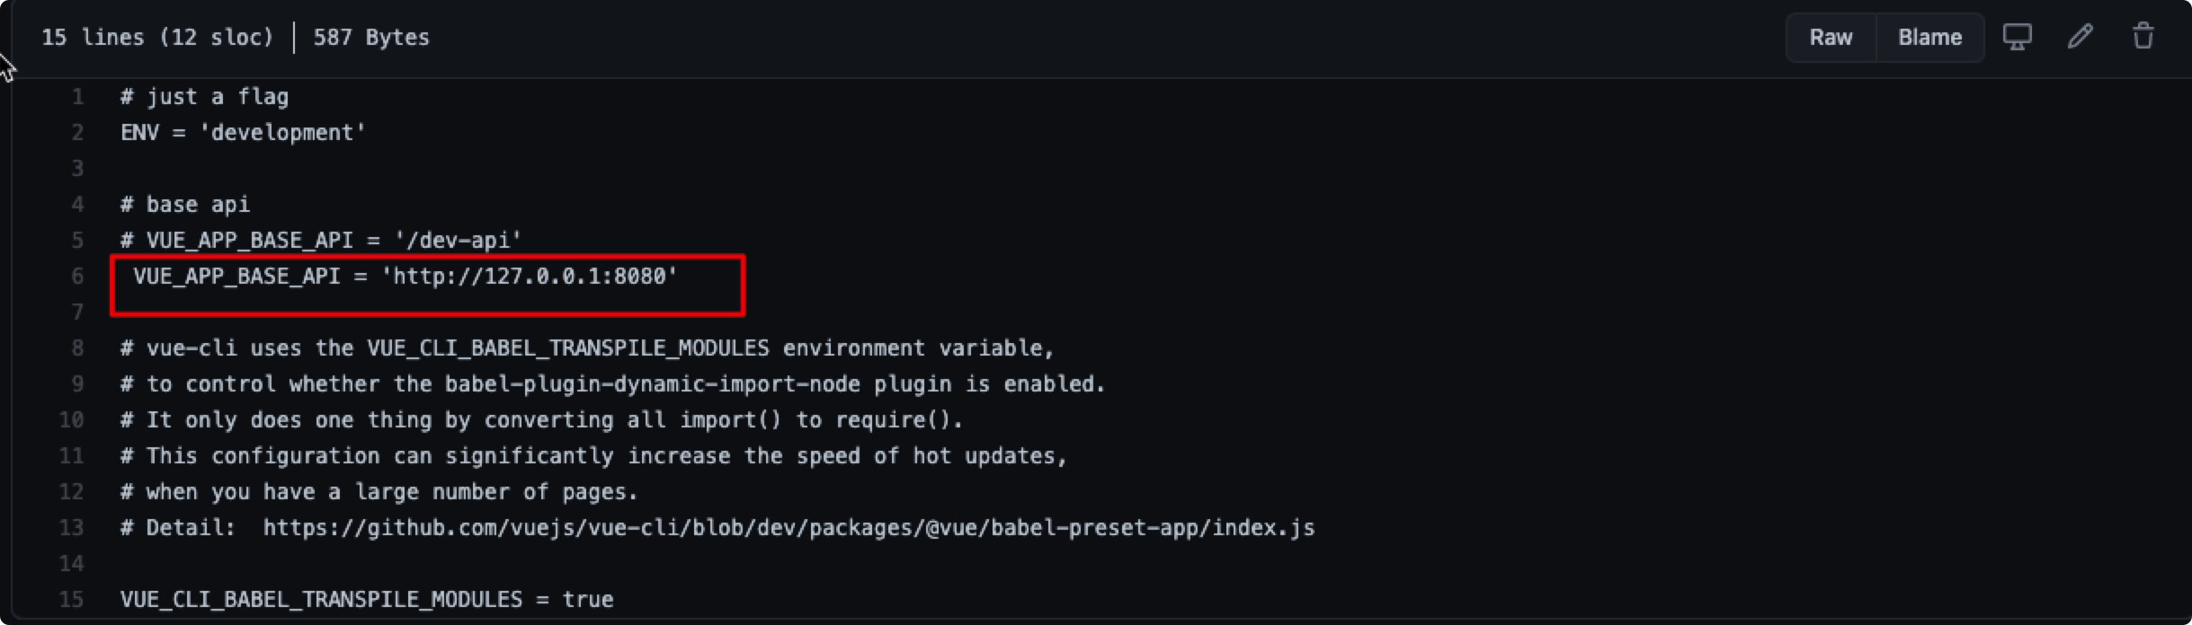The image size is (2192, 625).
Task: Open file in GitHub Desktop icon
Action: point(2017,37)
